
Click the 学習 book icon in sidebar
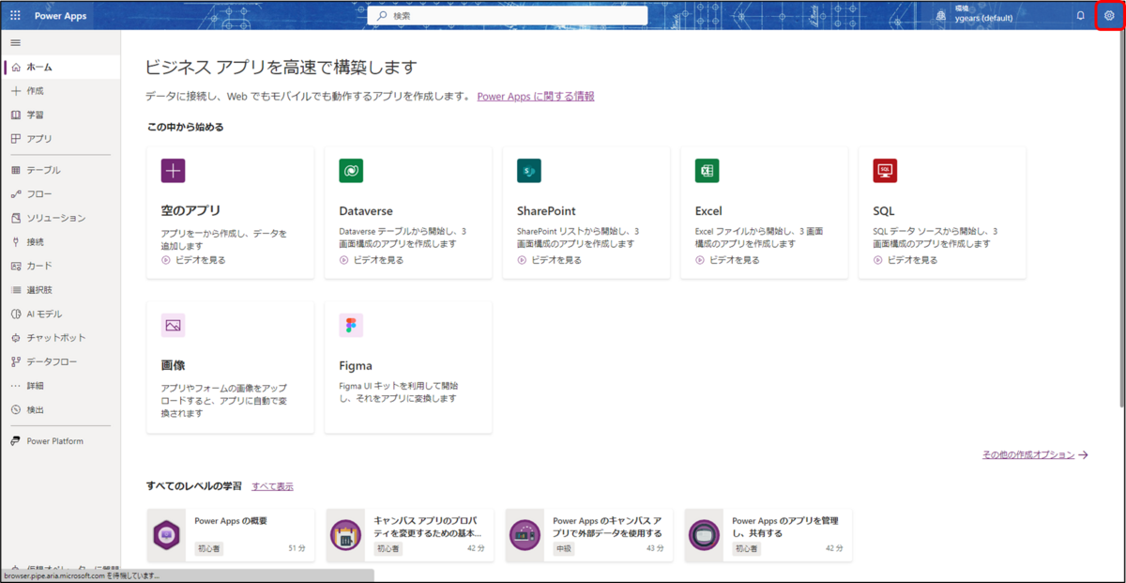(x=16, y=115)
